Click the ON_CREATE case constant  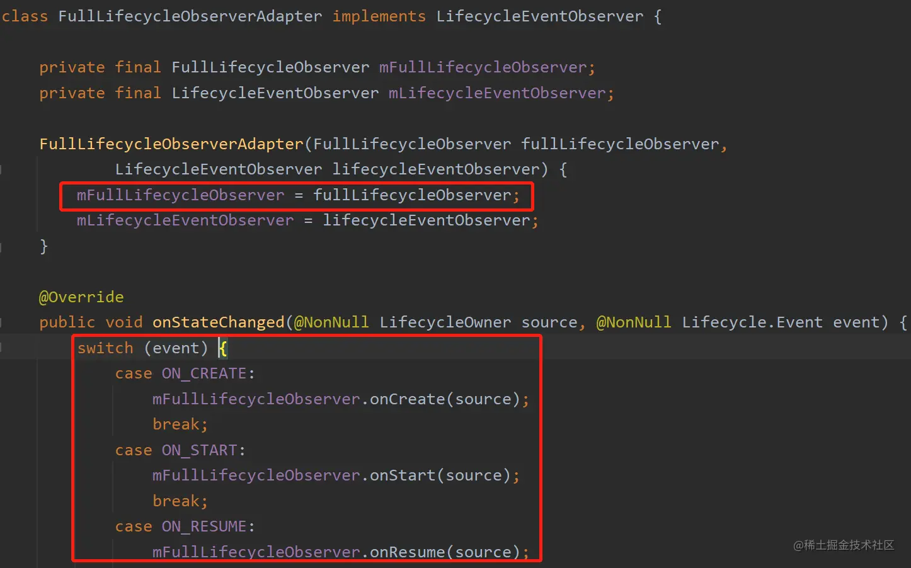(x=204, y=373)
